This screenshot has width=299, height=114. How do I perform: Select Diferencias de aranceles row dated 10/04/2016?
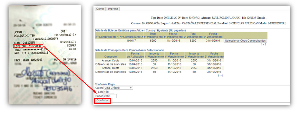click(159, 64)
